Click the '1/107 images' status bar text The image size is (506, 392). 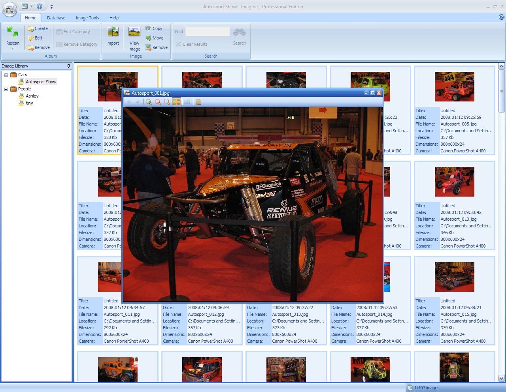point(427,388)
